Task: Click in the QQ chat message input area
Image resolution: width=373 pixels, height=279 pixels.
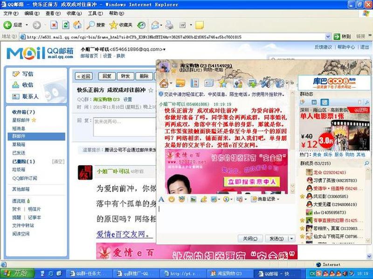Action: [x=226, y=218]
